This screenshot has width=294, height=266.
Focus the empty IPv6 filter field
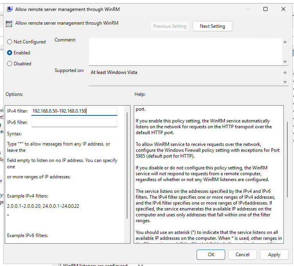pyautogui.click(x=74, y=122)
